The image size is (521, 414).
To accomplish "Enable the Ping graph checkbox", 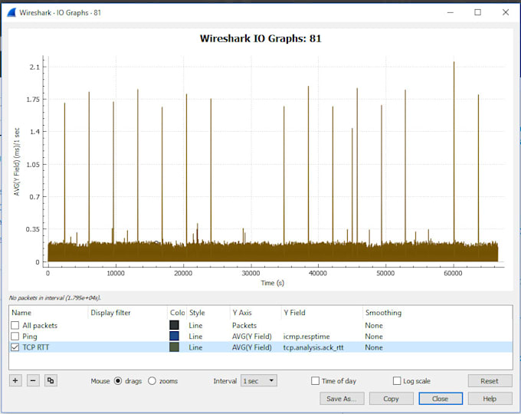I will click(x=15, y=336).
